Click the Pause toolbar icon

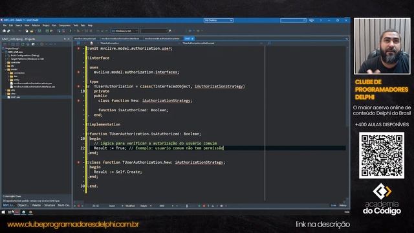click(x=86, y=31)
